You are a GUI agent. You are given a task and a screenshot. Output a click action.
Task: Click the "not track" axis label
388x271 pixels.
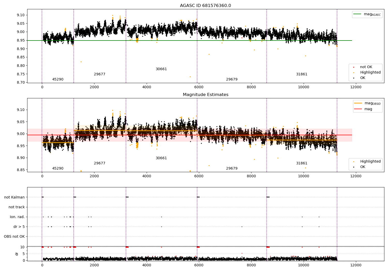[17, 207]
